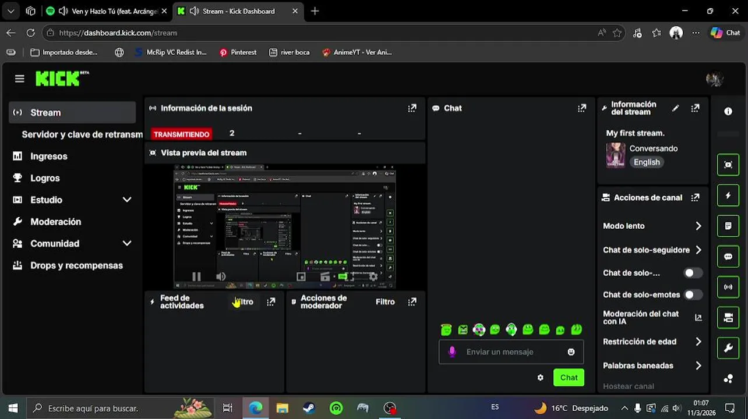Viewport: 748px width, 419px height.
Task: Click the Conversando category thumbnail
Action: point(616,155)
